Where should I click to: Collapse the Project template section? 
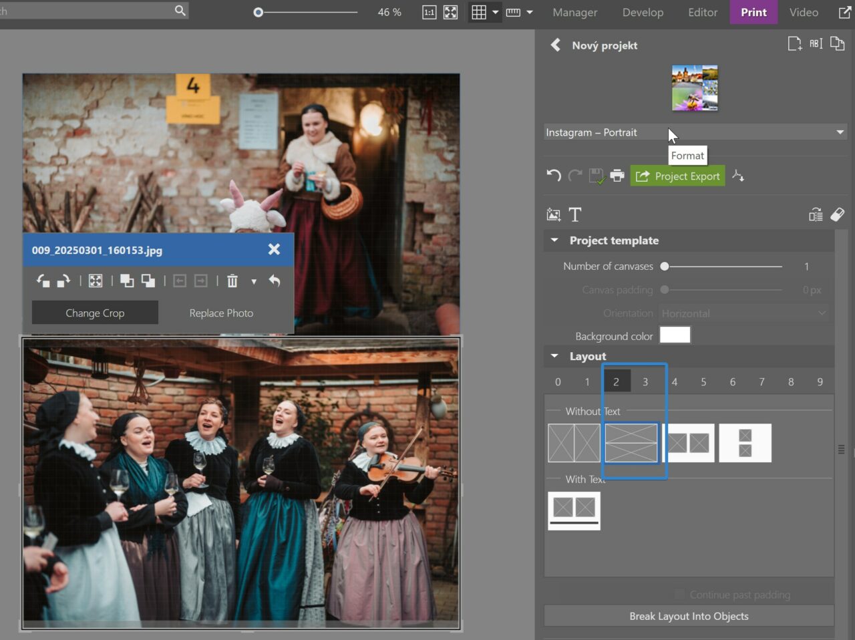click(x=554, y=241)
